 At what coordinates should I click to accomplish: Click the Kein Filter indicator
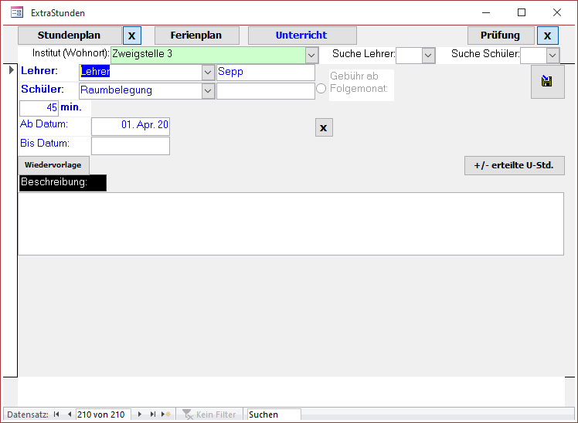[x=209, y=415]
